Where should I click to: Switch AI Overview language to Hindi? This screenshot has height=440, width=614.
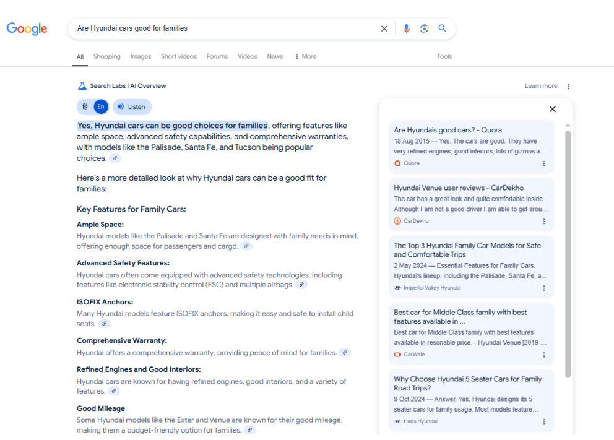(85, 106)
